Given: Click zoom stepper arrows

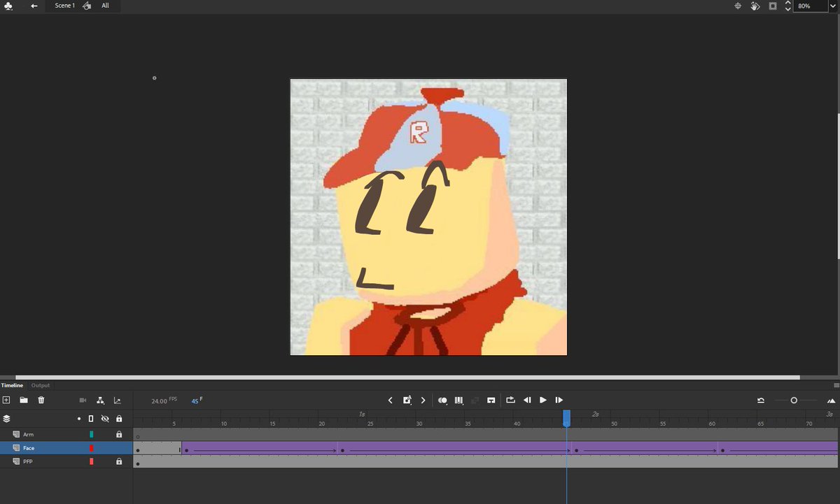Looking at the screenshot, I should click(788, 6).
